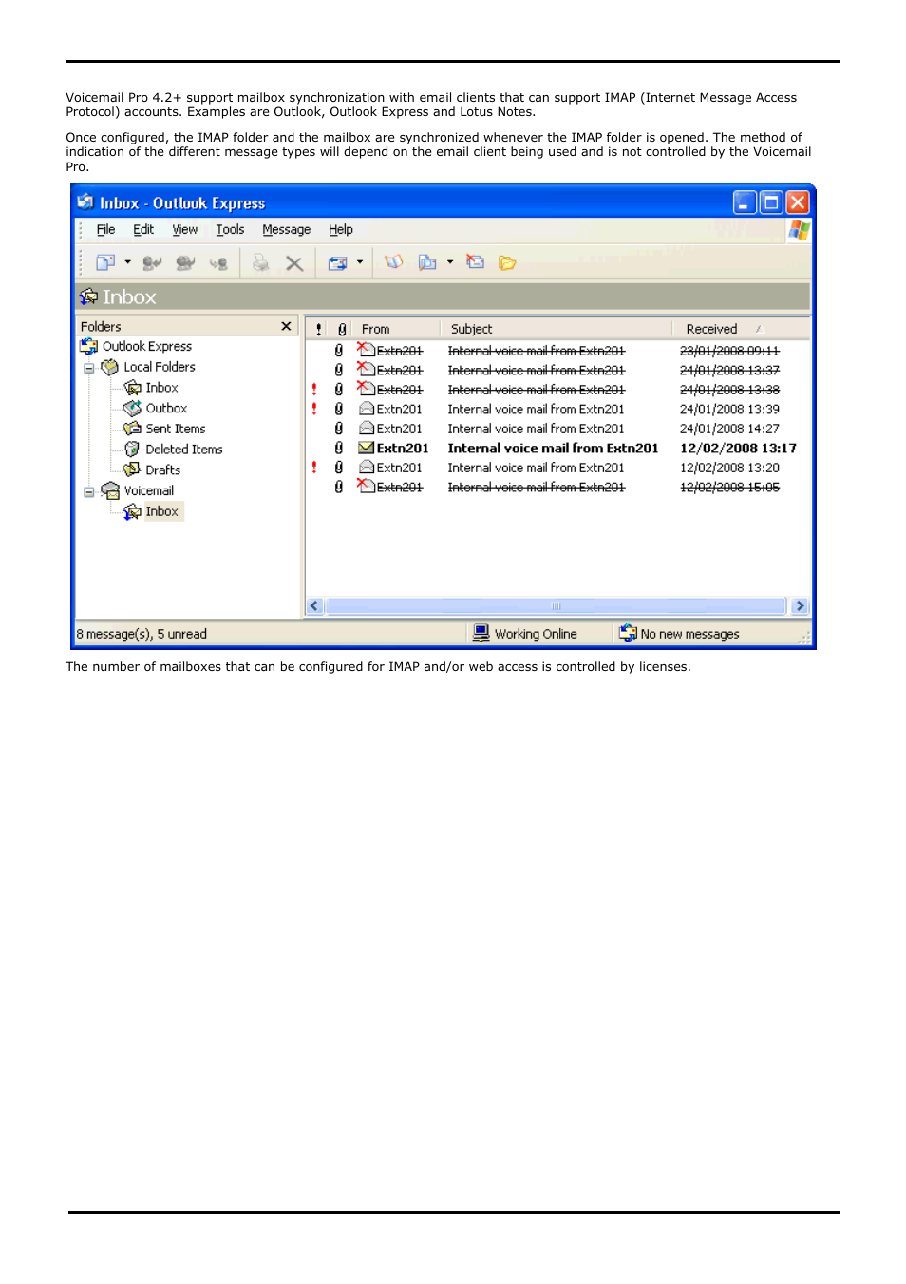Select message received 12/02/2008 13:20

tap(558, 468)
